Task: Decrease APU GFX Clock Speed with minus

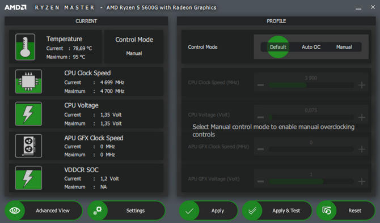Action: [260, 149]
